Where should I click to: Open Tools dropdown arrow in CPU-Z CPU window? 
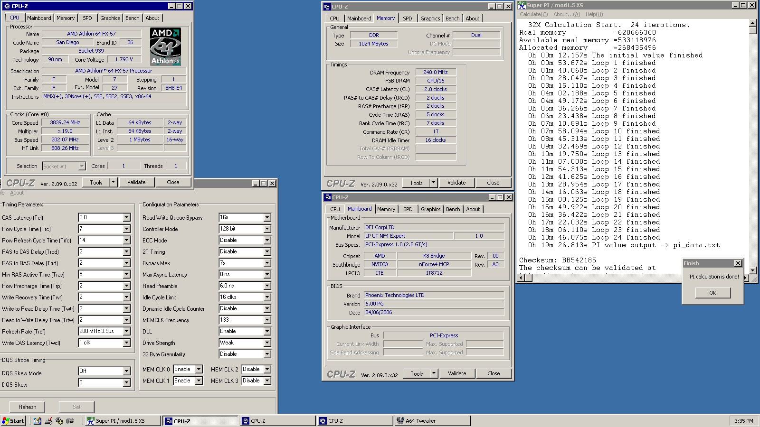[x=113, y=182]
